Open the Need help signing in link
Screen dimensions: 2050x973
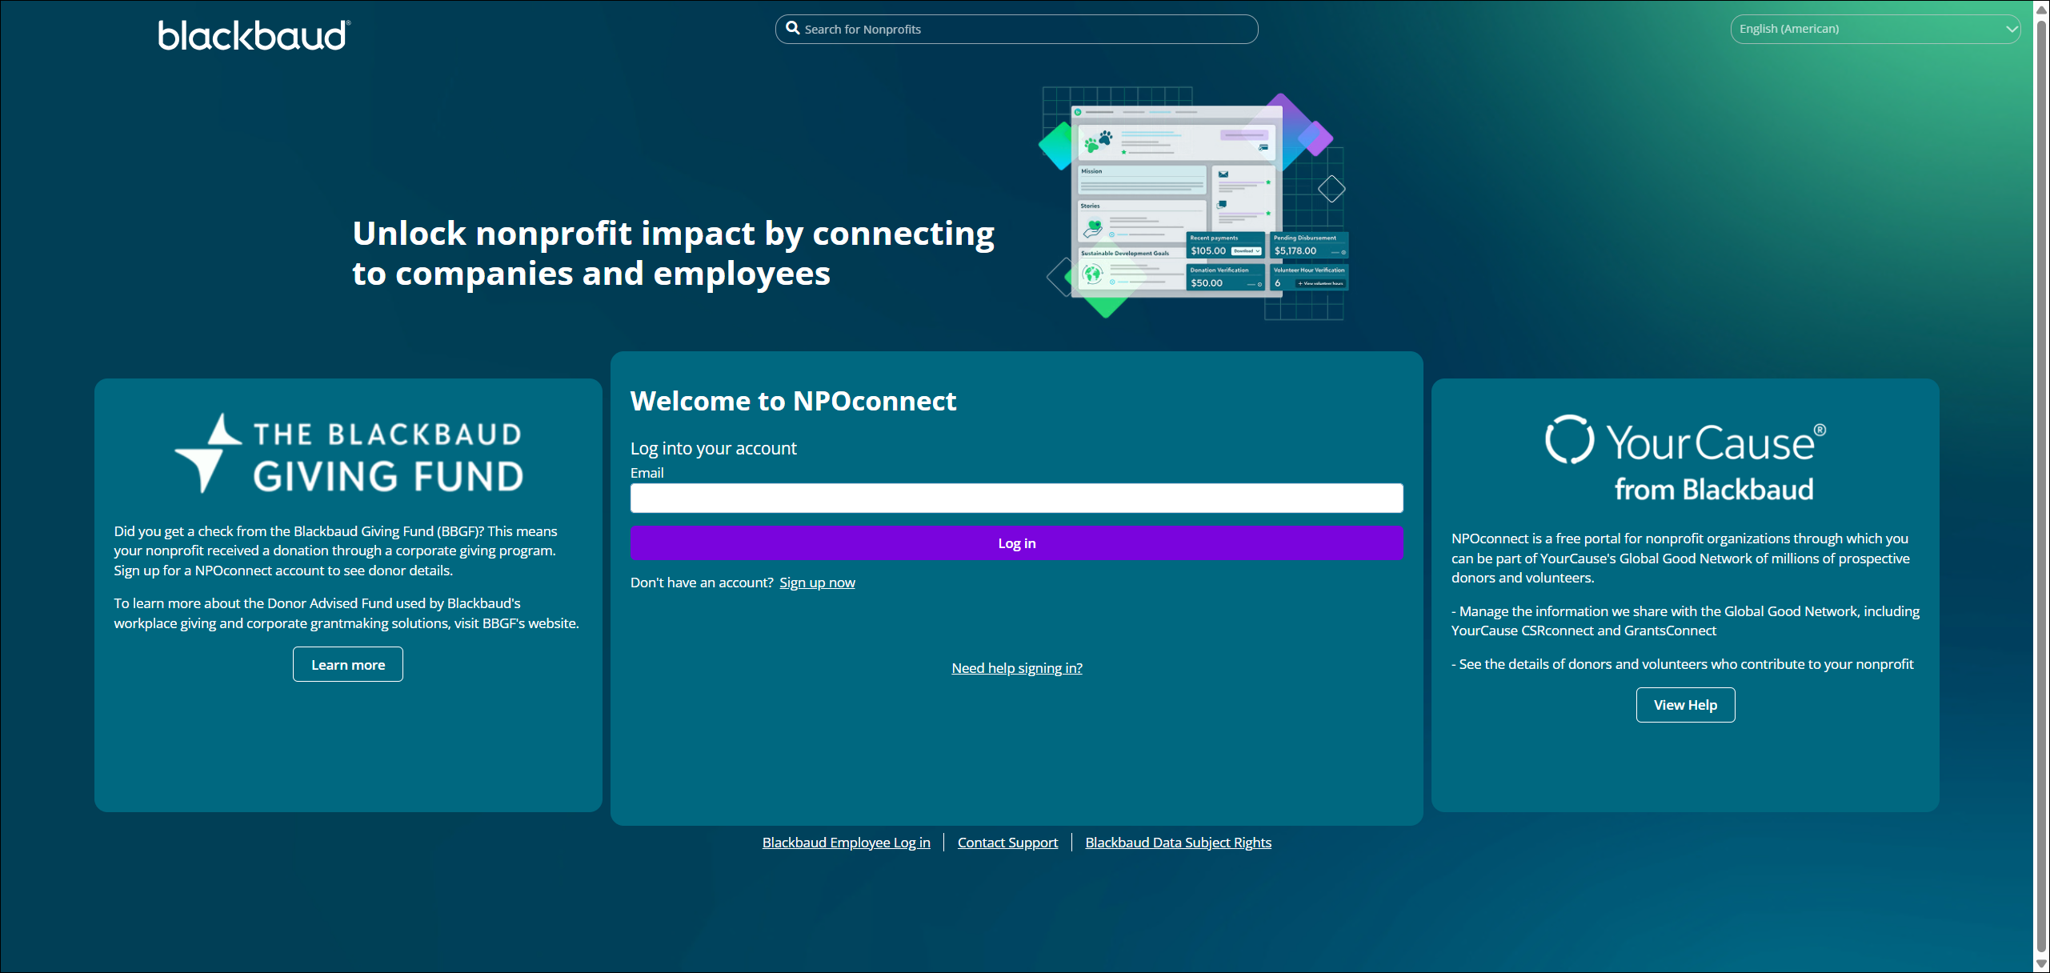coord(1016,668)
